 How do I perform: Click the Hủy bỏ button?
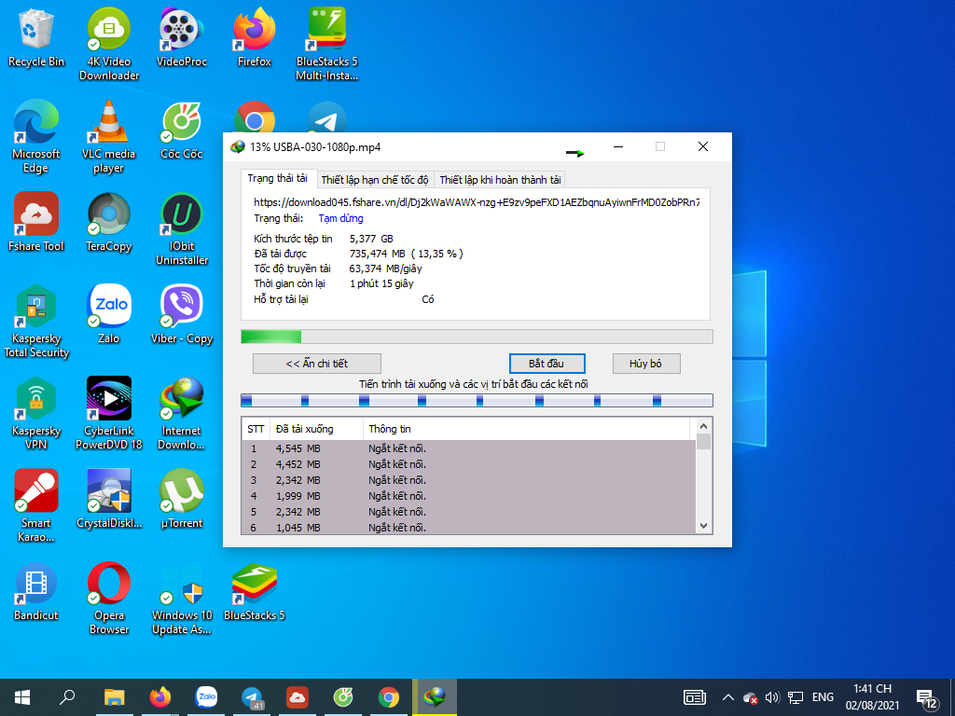click(645, 364)
